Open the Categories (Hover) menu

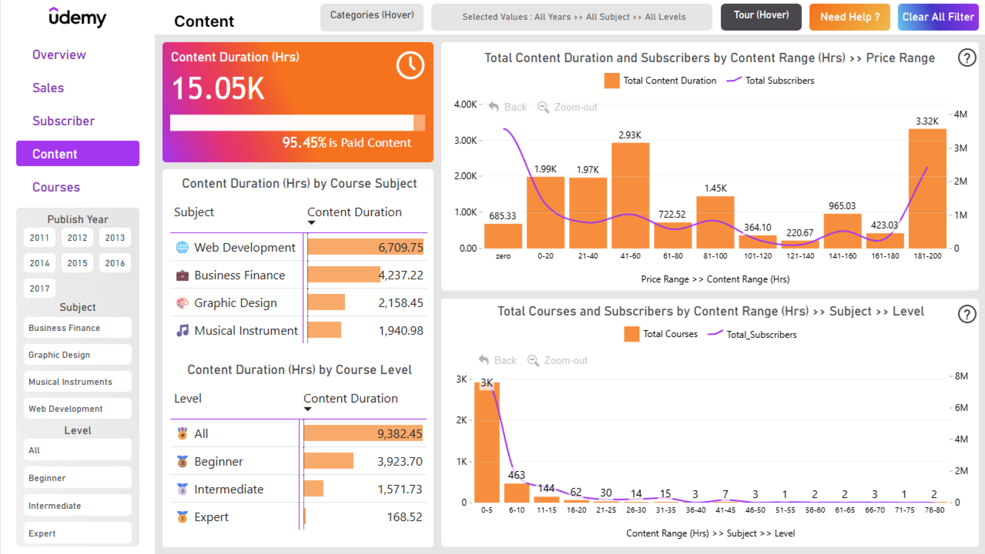tap(372, 17)
